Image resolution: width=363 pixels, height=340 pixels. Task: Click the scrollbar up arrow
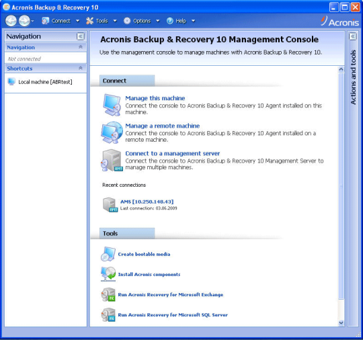341,69
